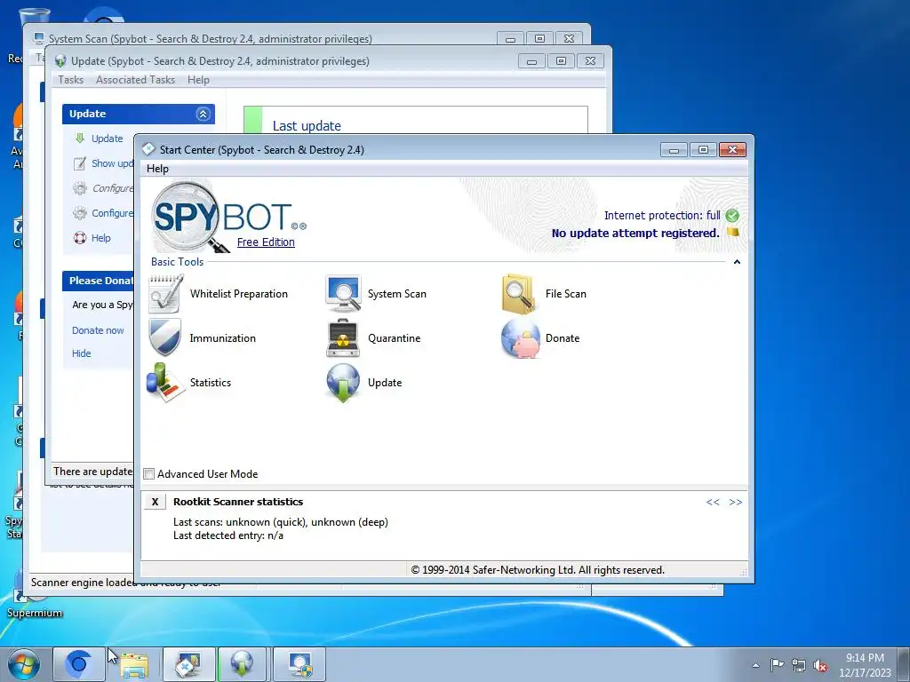
Task: Click the Update link in Update window sidebar
Action: [x=108, y=139]
